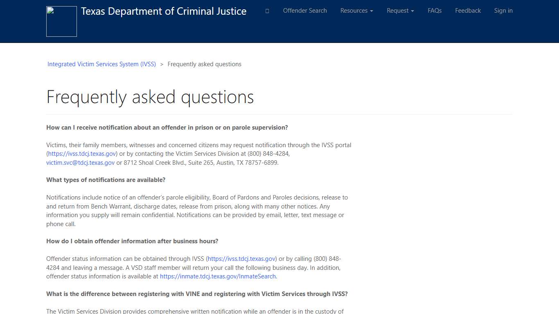Open the InmateSearch hyperlink

point(218,276)
